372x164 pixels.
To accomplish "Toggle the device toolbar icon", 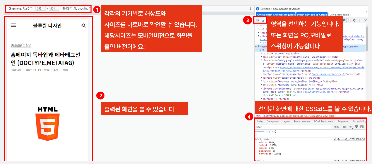I will (263, 21).
